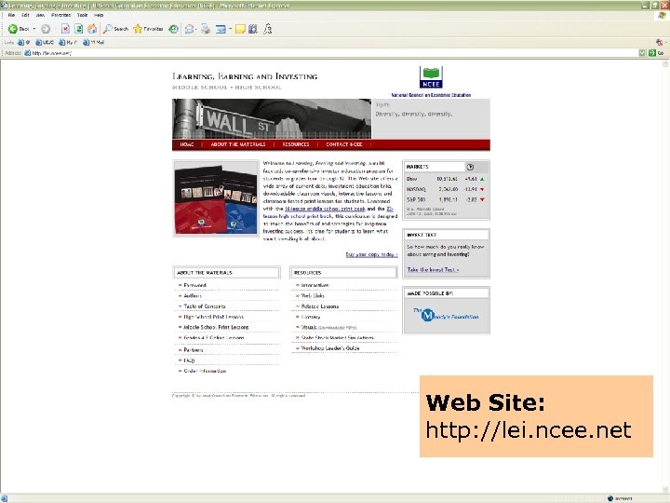670x503 pixels.
Task: Click the Messenger figure toolbar icon
Action: point(267,29)
